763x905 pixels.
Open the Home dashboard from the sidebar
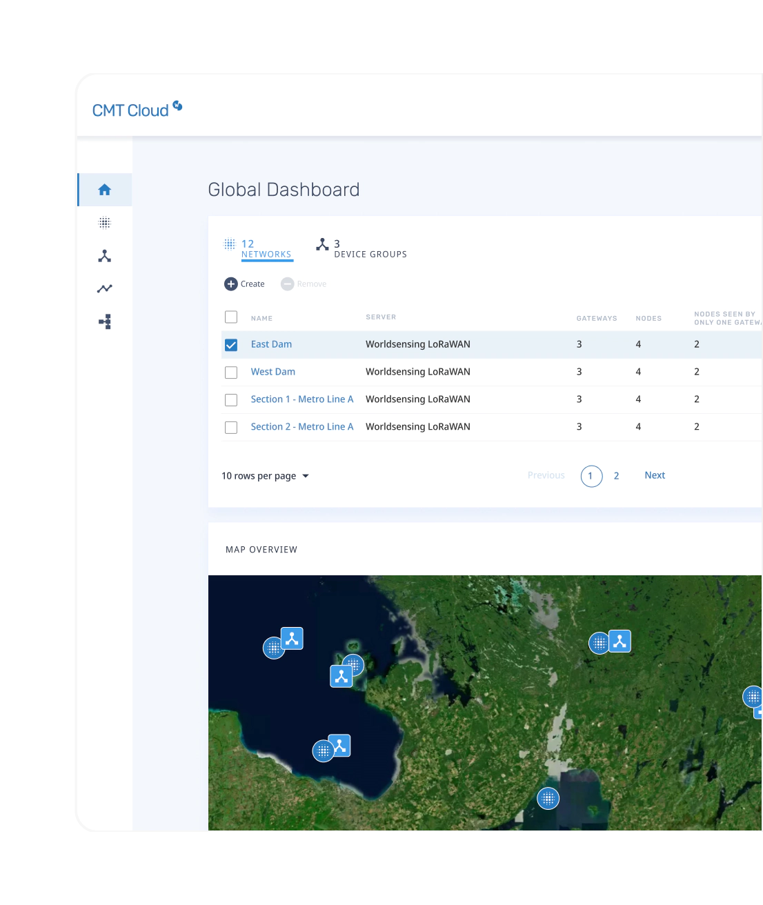(x=104, y=188)
